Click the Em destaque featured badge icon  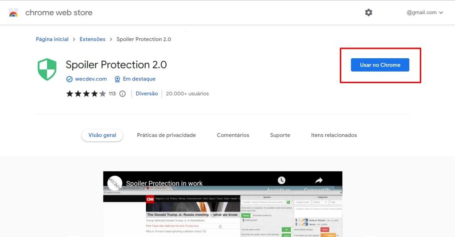click(x=117, y=79)
